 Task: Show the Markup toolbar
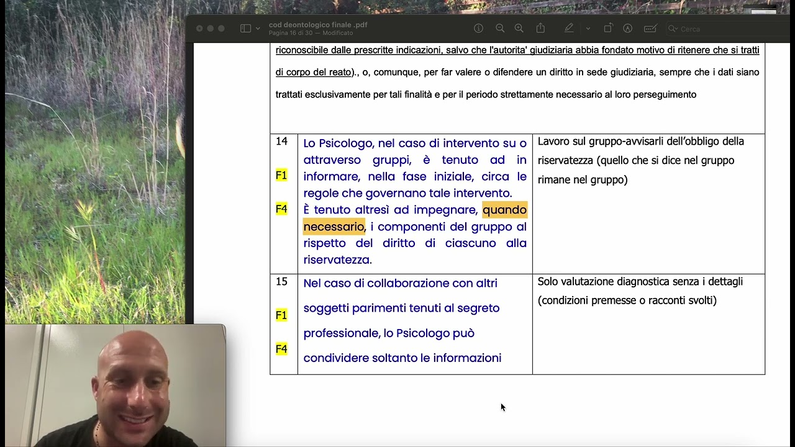[627, 29]
